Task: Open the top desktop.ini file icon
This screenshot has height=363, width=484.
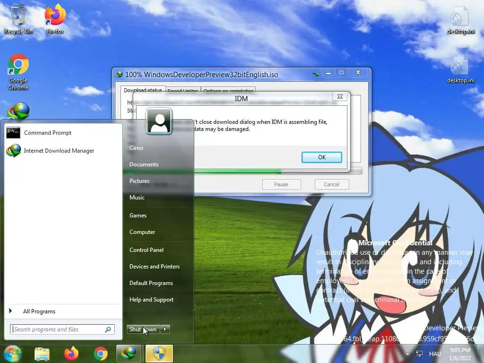Action: pyautogui.click(x=461, y=19)
